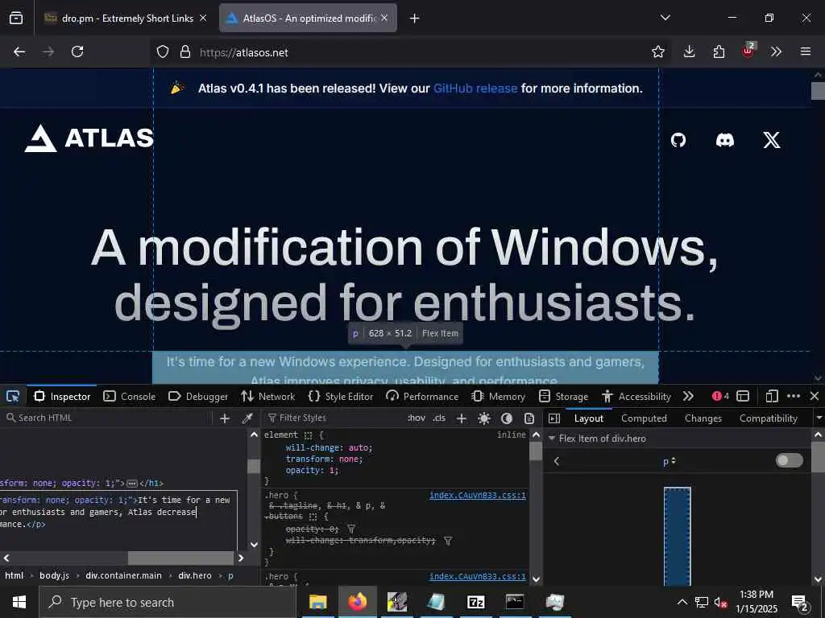Image resolution: width=825 pixels, height=618 pixels.
Task: Click the page's vertical scrollbar thumb
Action: 818,91
